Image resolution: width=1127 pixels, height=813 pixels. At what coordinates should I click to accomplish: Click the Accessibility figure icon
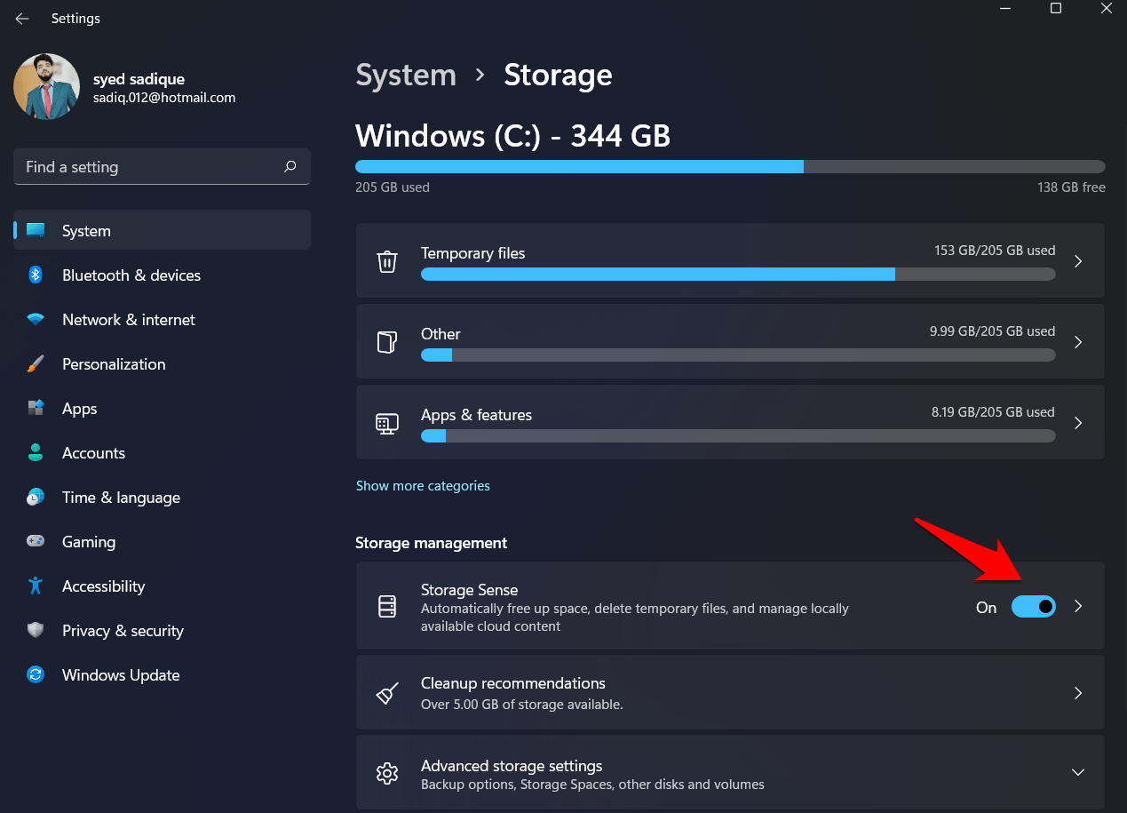pos(36,586)
